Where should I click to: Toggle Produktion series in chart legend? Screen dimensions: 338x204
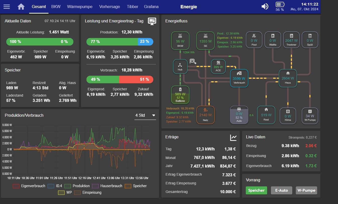pos(77,186)
